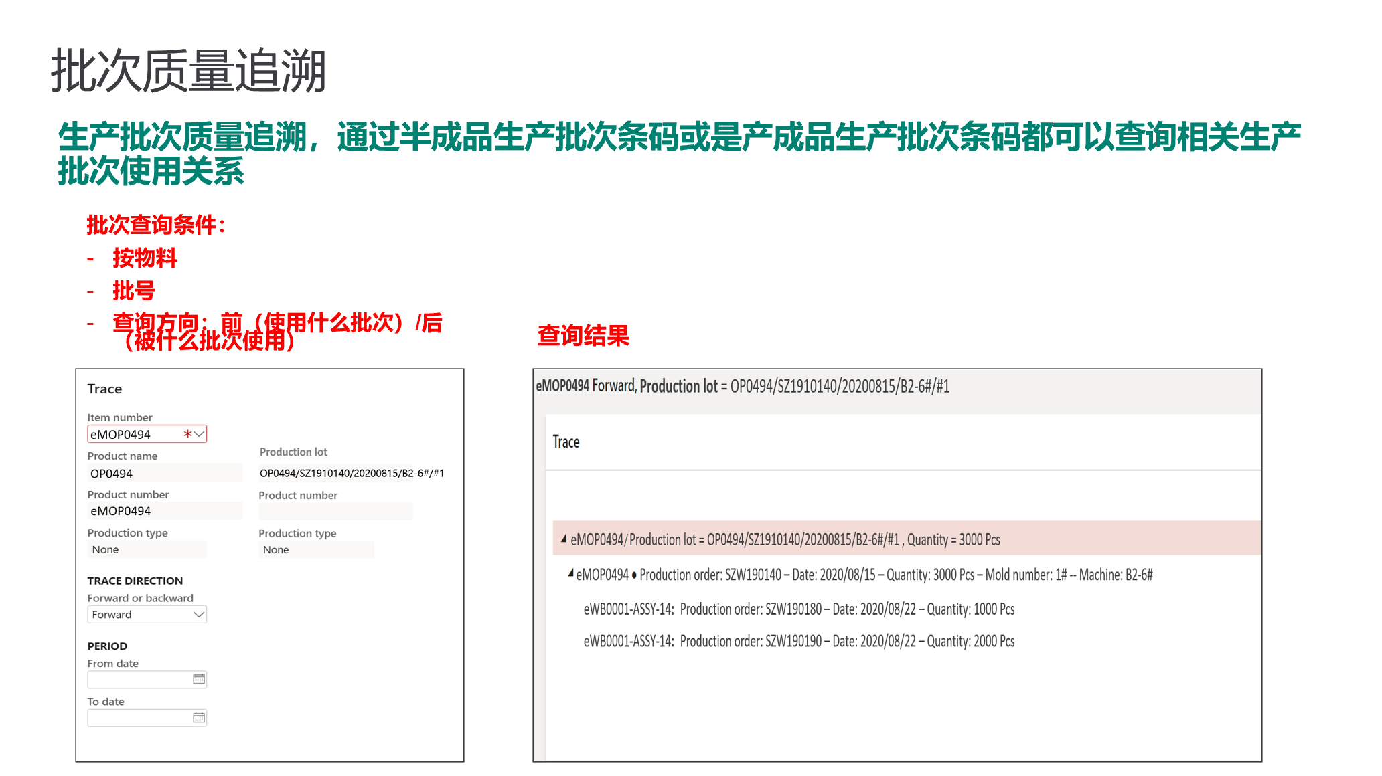Click the 批次查询条件 heading
This screenshot has height=776, width=1382.
click(155, 225)
